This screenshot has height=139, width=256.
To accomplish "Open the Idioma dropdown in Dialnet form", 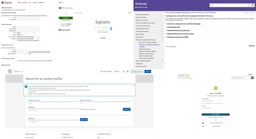I will [x=20, y=35].
